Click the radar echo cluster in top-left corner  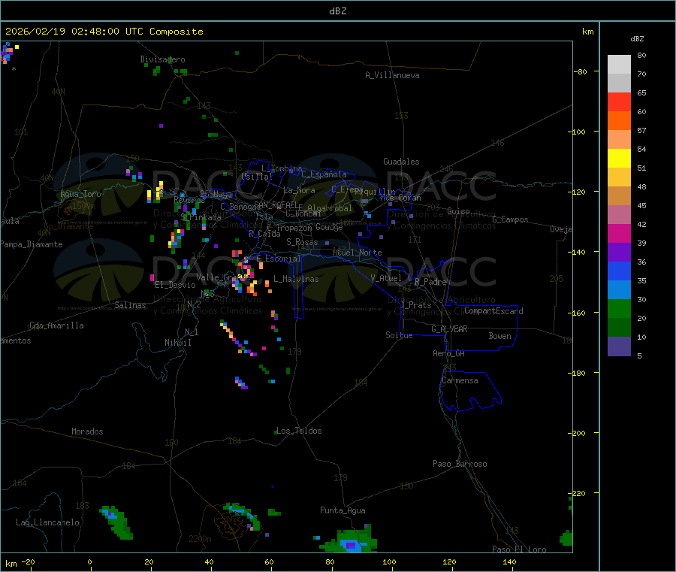tap(8, 53)
